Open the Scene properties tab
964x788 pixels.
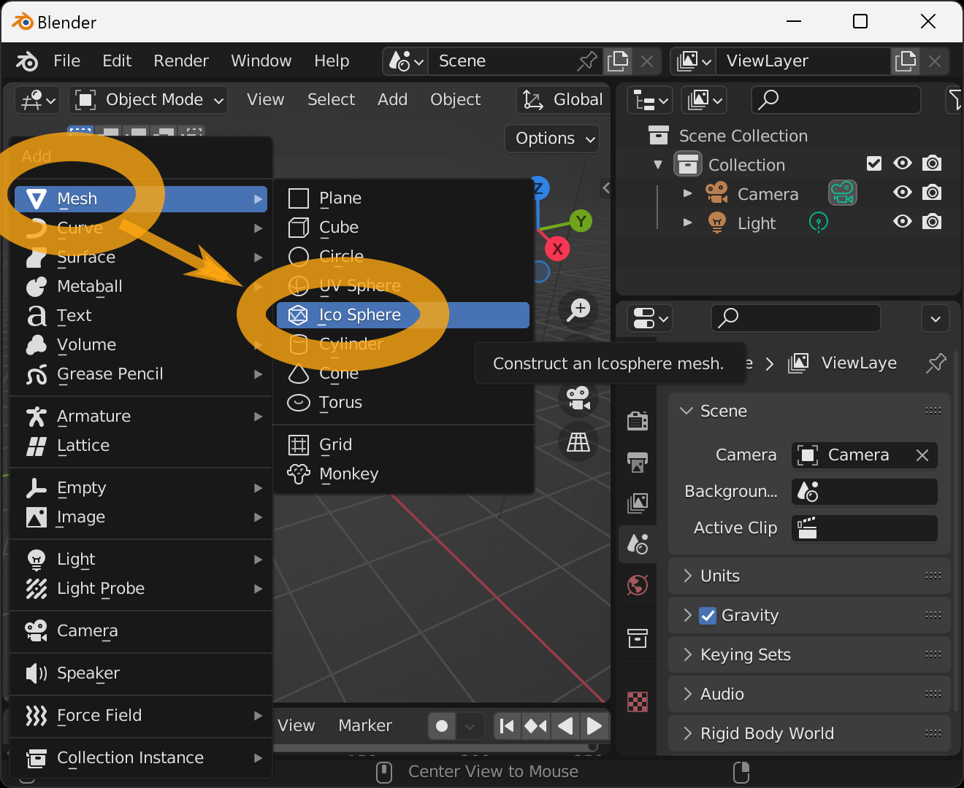[638, 544]
